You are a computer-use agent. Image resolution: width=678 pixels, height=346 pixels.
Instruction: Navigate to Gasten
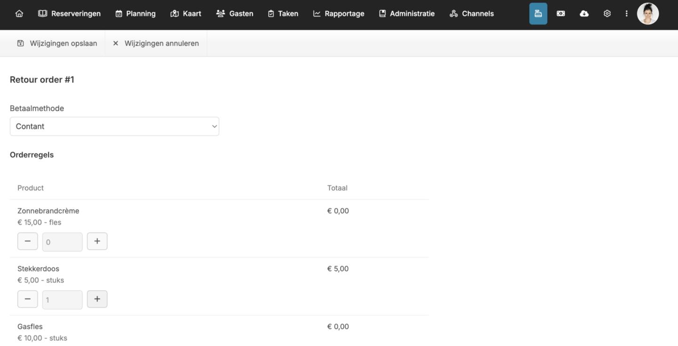[235, 14]
